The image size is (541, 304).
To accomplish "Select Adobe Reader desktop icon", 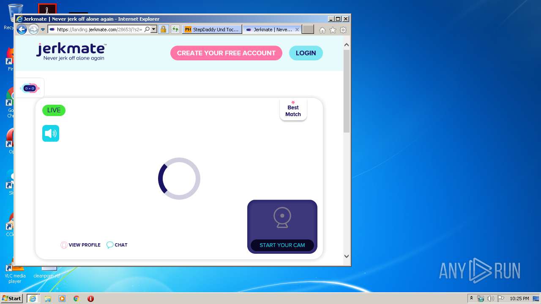I will [47, 9].
